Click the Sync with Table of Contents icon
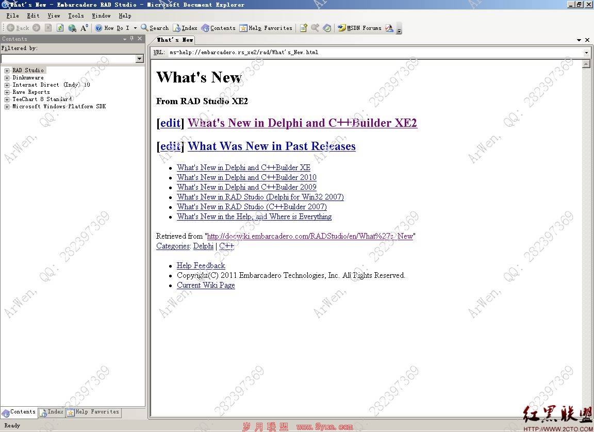594x432 pixels. pos(327,28)
